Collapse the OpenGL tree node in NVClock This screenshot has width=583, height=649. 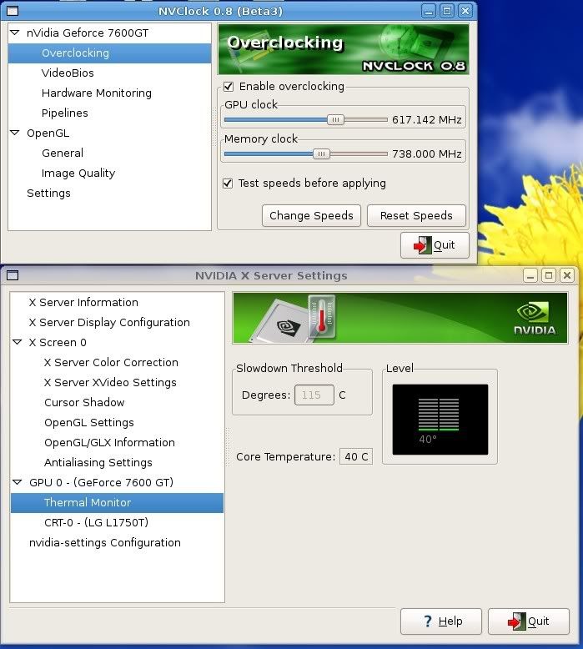15,133
